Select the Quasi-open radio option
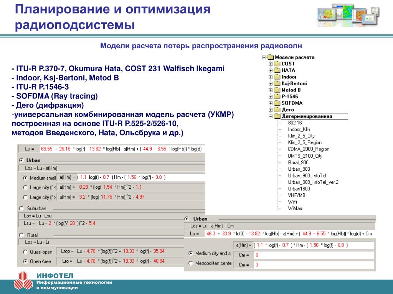393x294 pixels. (x=25, y=252)
